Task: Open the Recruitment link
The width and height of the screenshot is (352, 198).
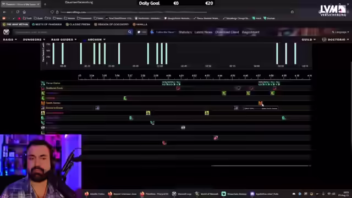Action: coord(251,32)
